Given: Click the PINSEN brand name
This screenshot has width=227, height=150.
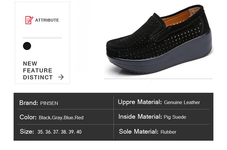Looking at the screenshot, I should pyautogui.click(x=49, y=103).
